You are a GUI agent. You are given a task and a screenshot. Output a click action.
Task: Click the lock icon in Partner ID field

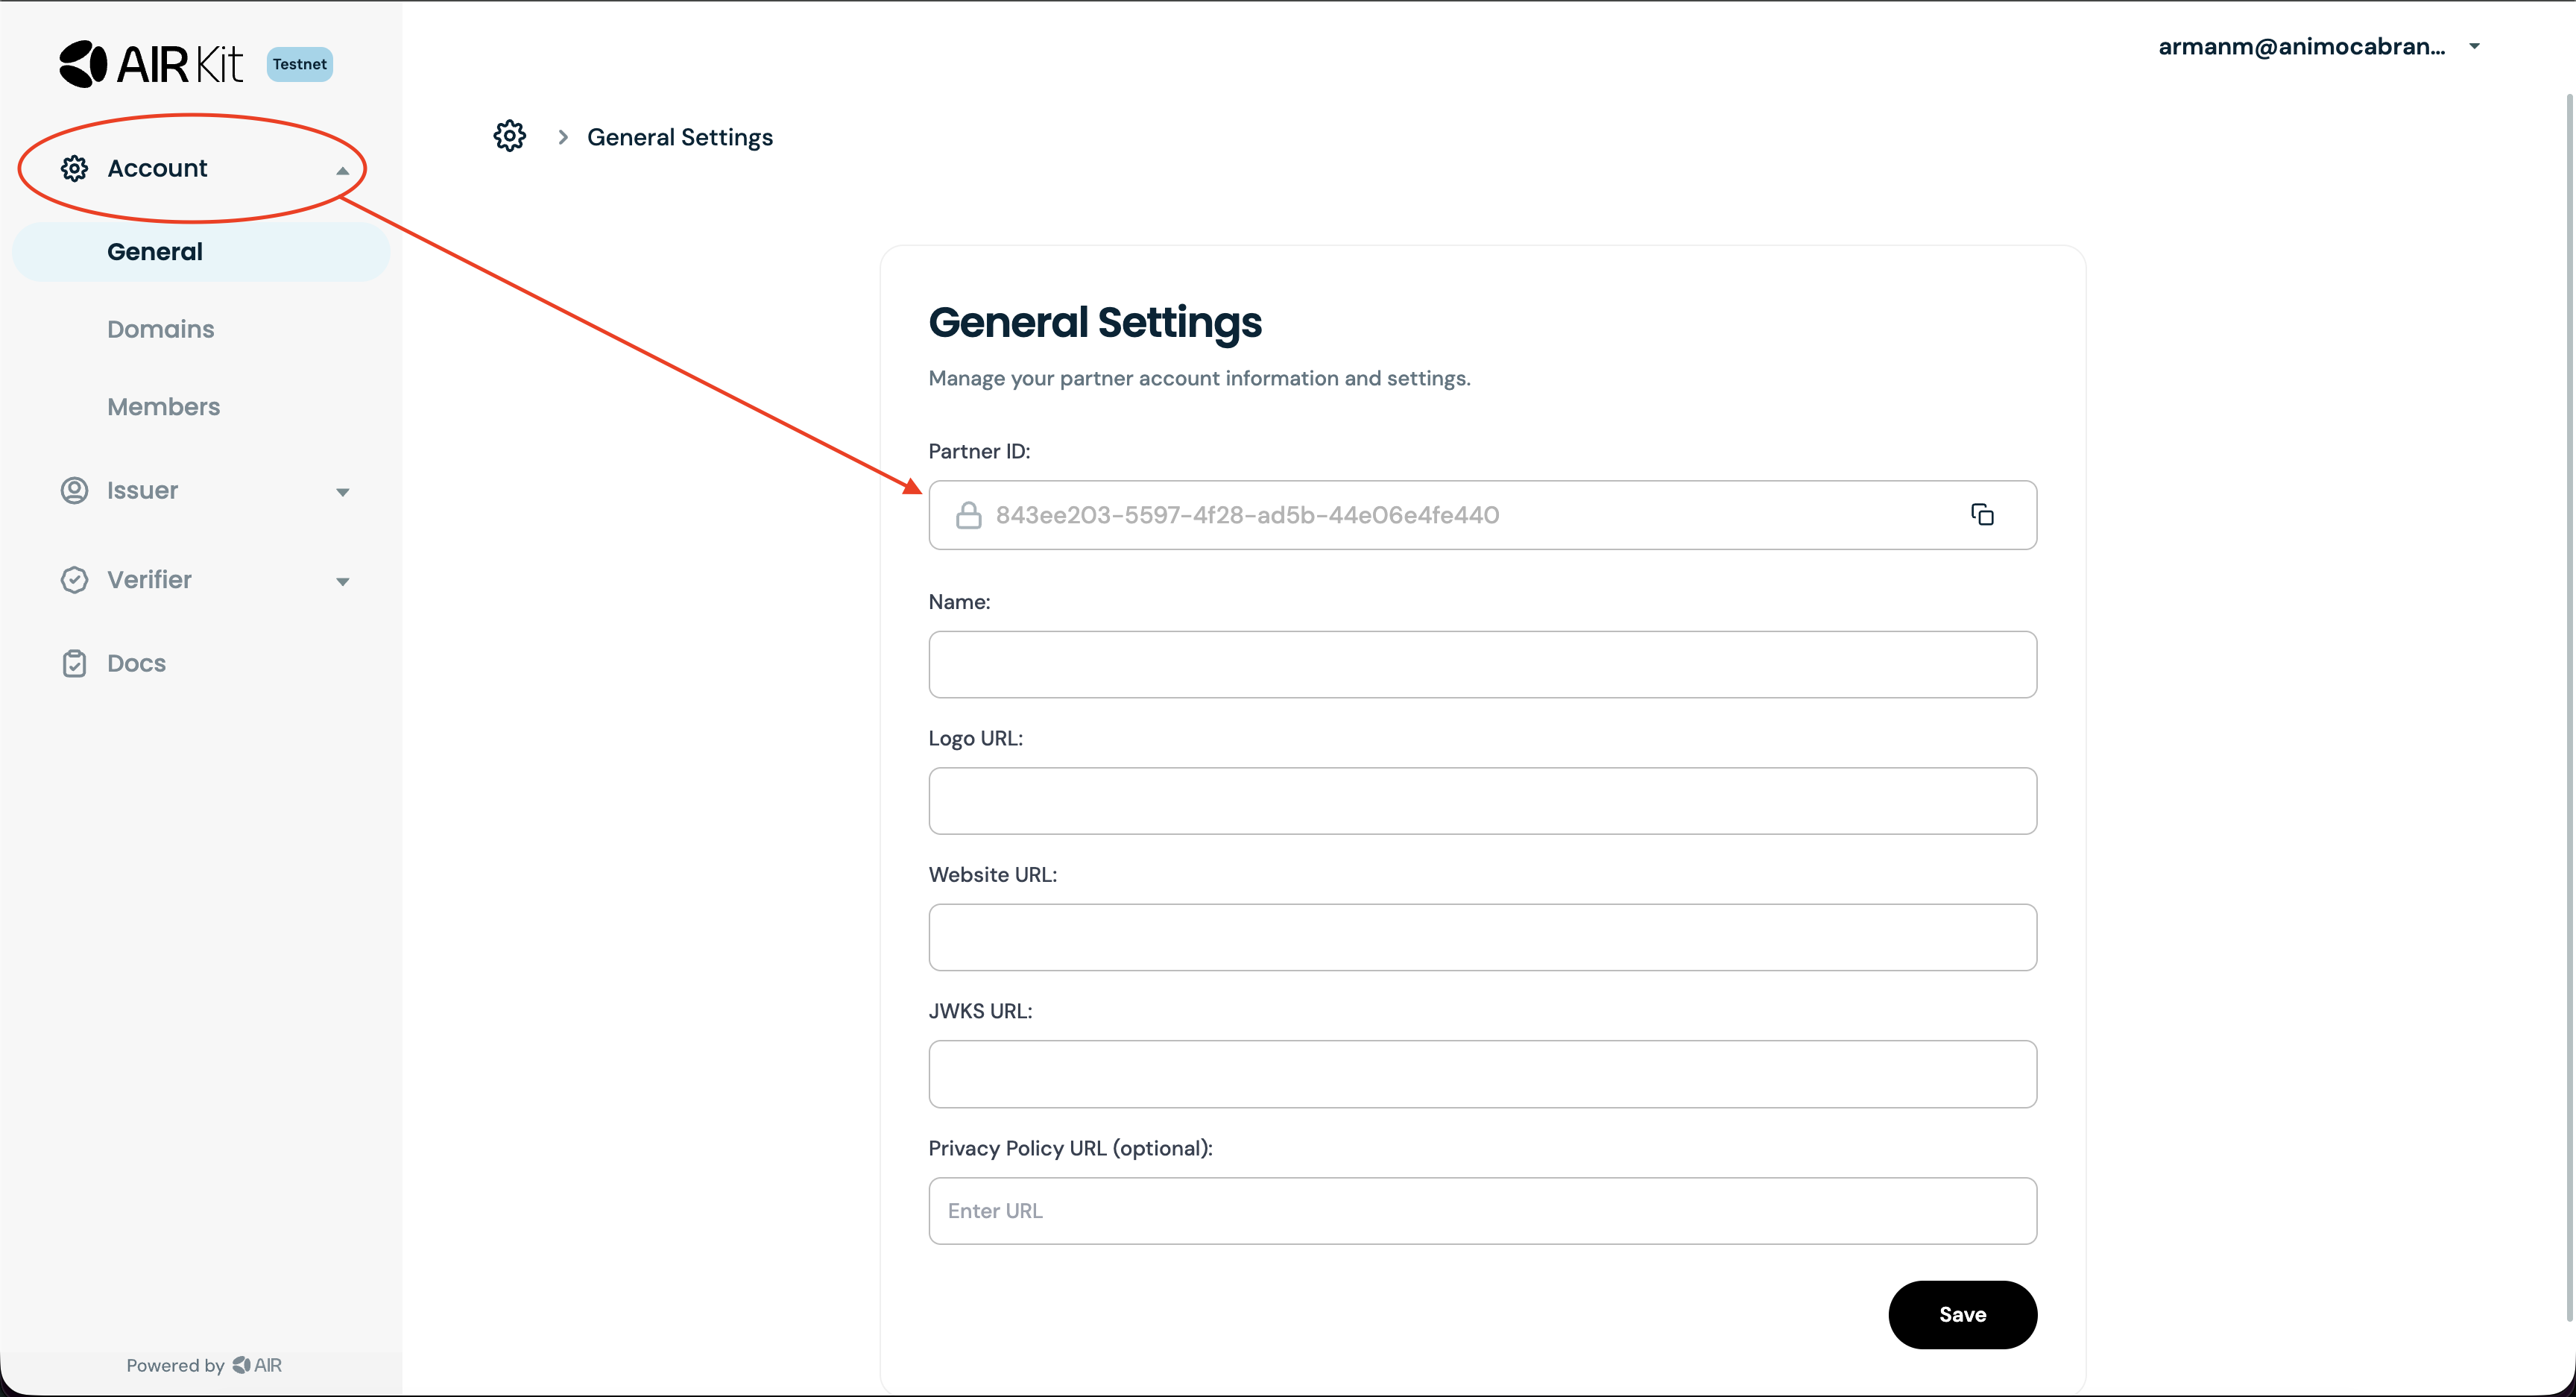click(x=968, y=515)
